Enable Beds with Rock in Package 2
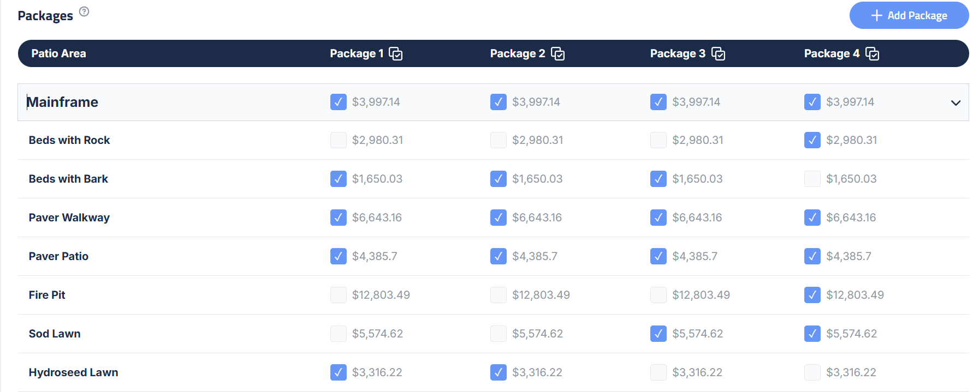This screenshot has height=392, width=973. [498, 140]
